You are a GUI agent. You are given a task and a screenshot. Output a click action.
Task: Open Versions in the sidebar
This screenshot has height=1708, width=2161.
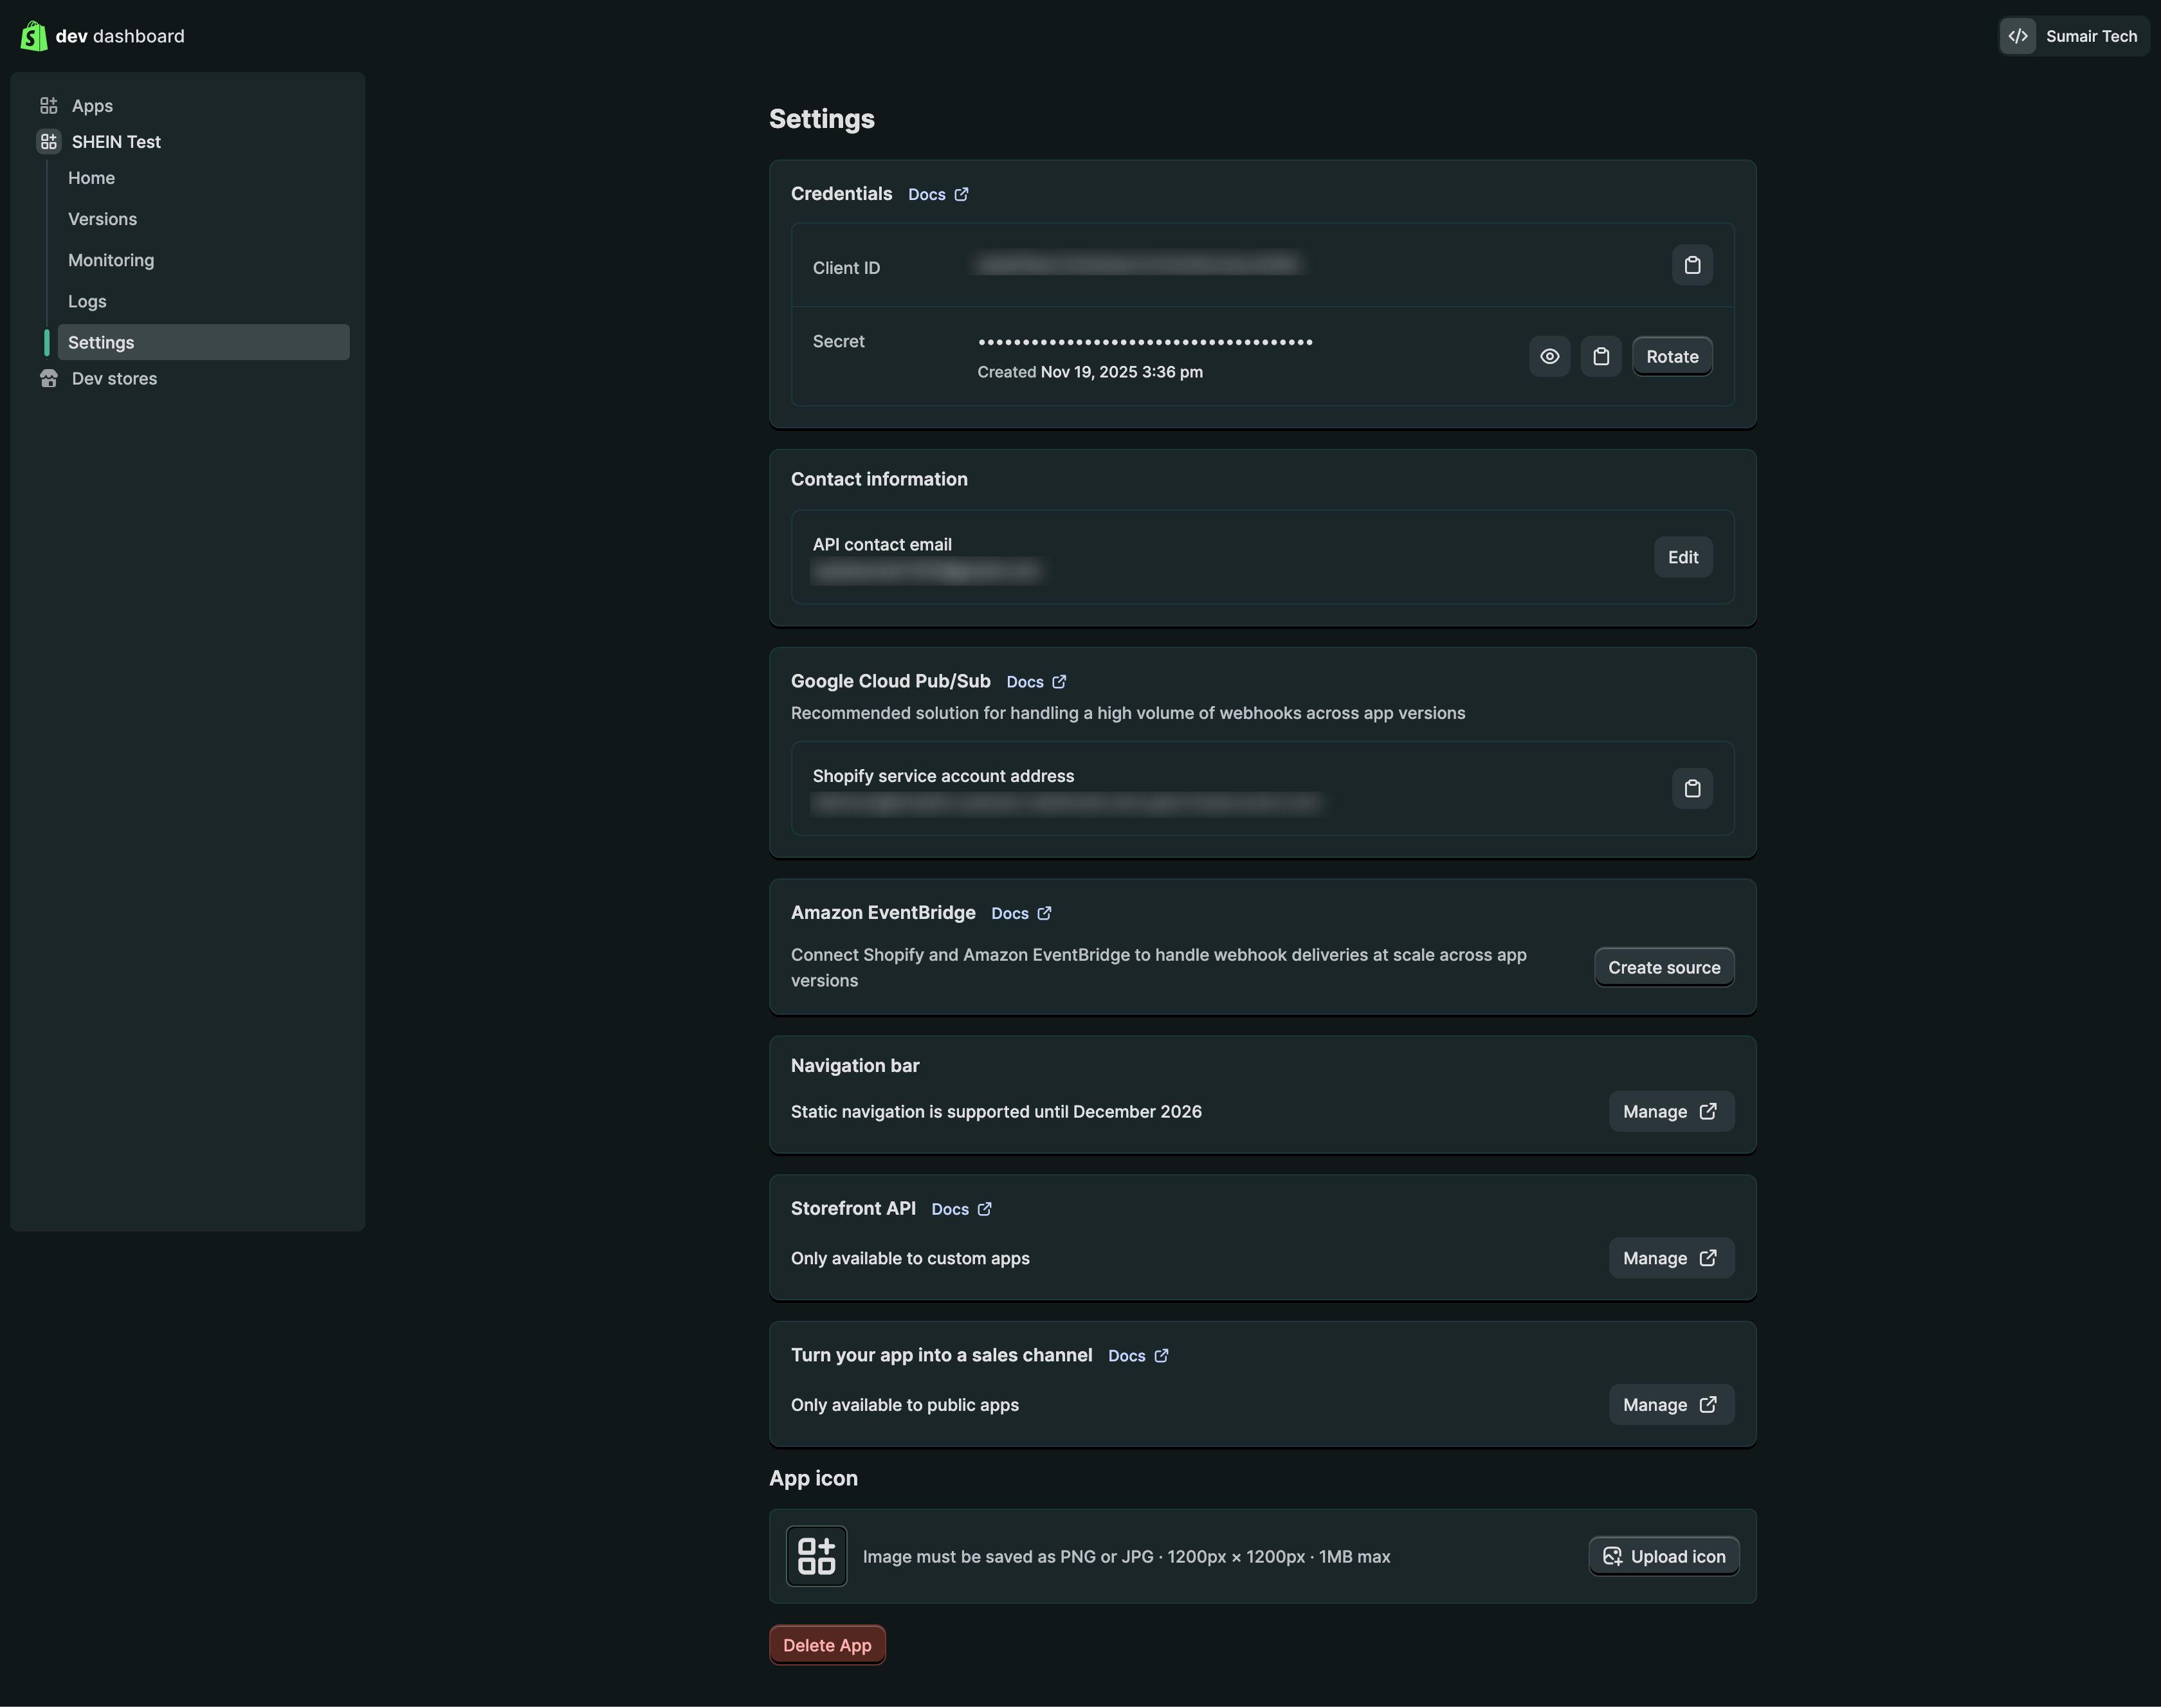102,219
